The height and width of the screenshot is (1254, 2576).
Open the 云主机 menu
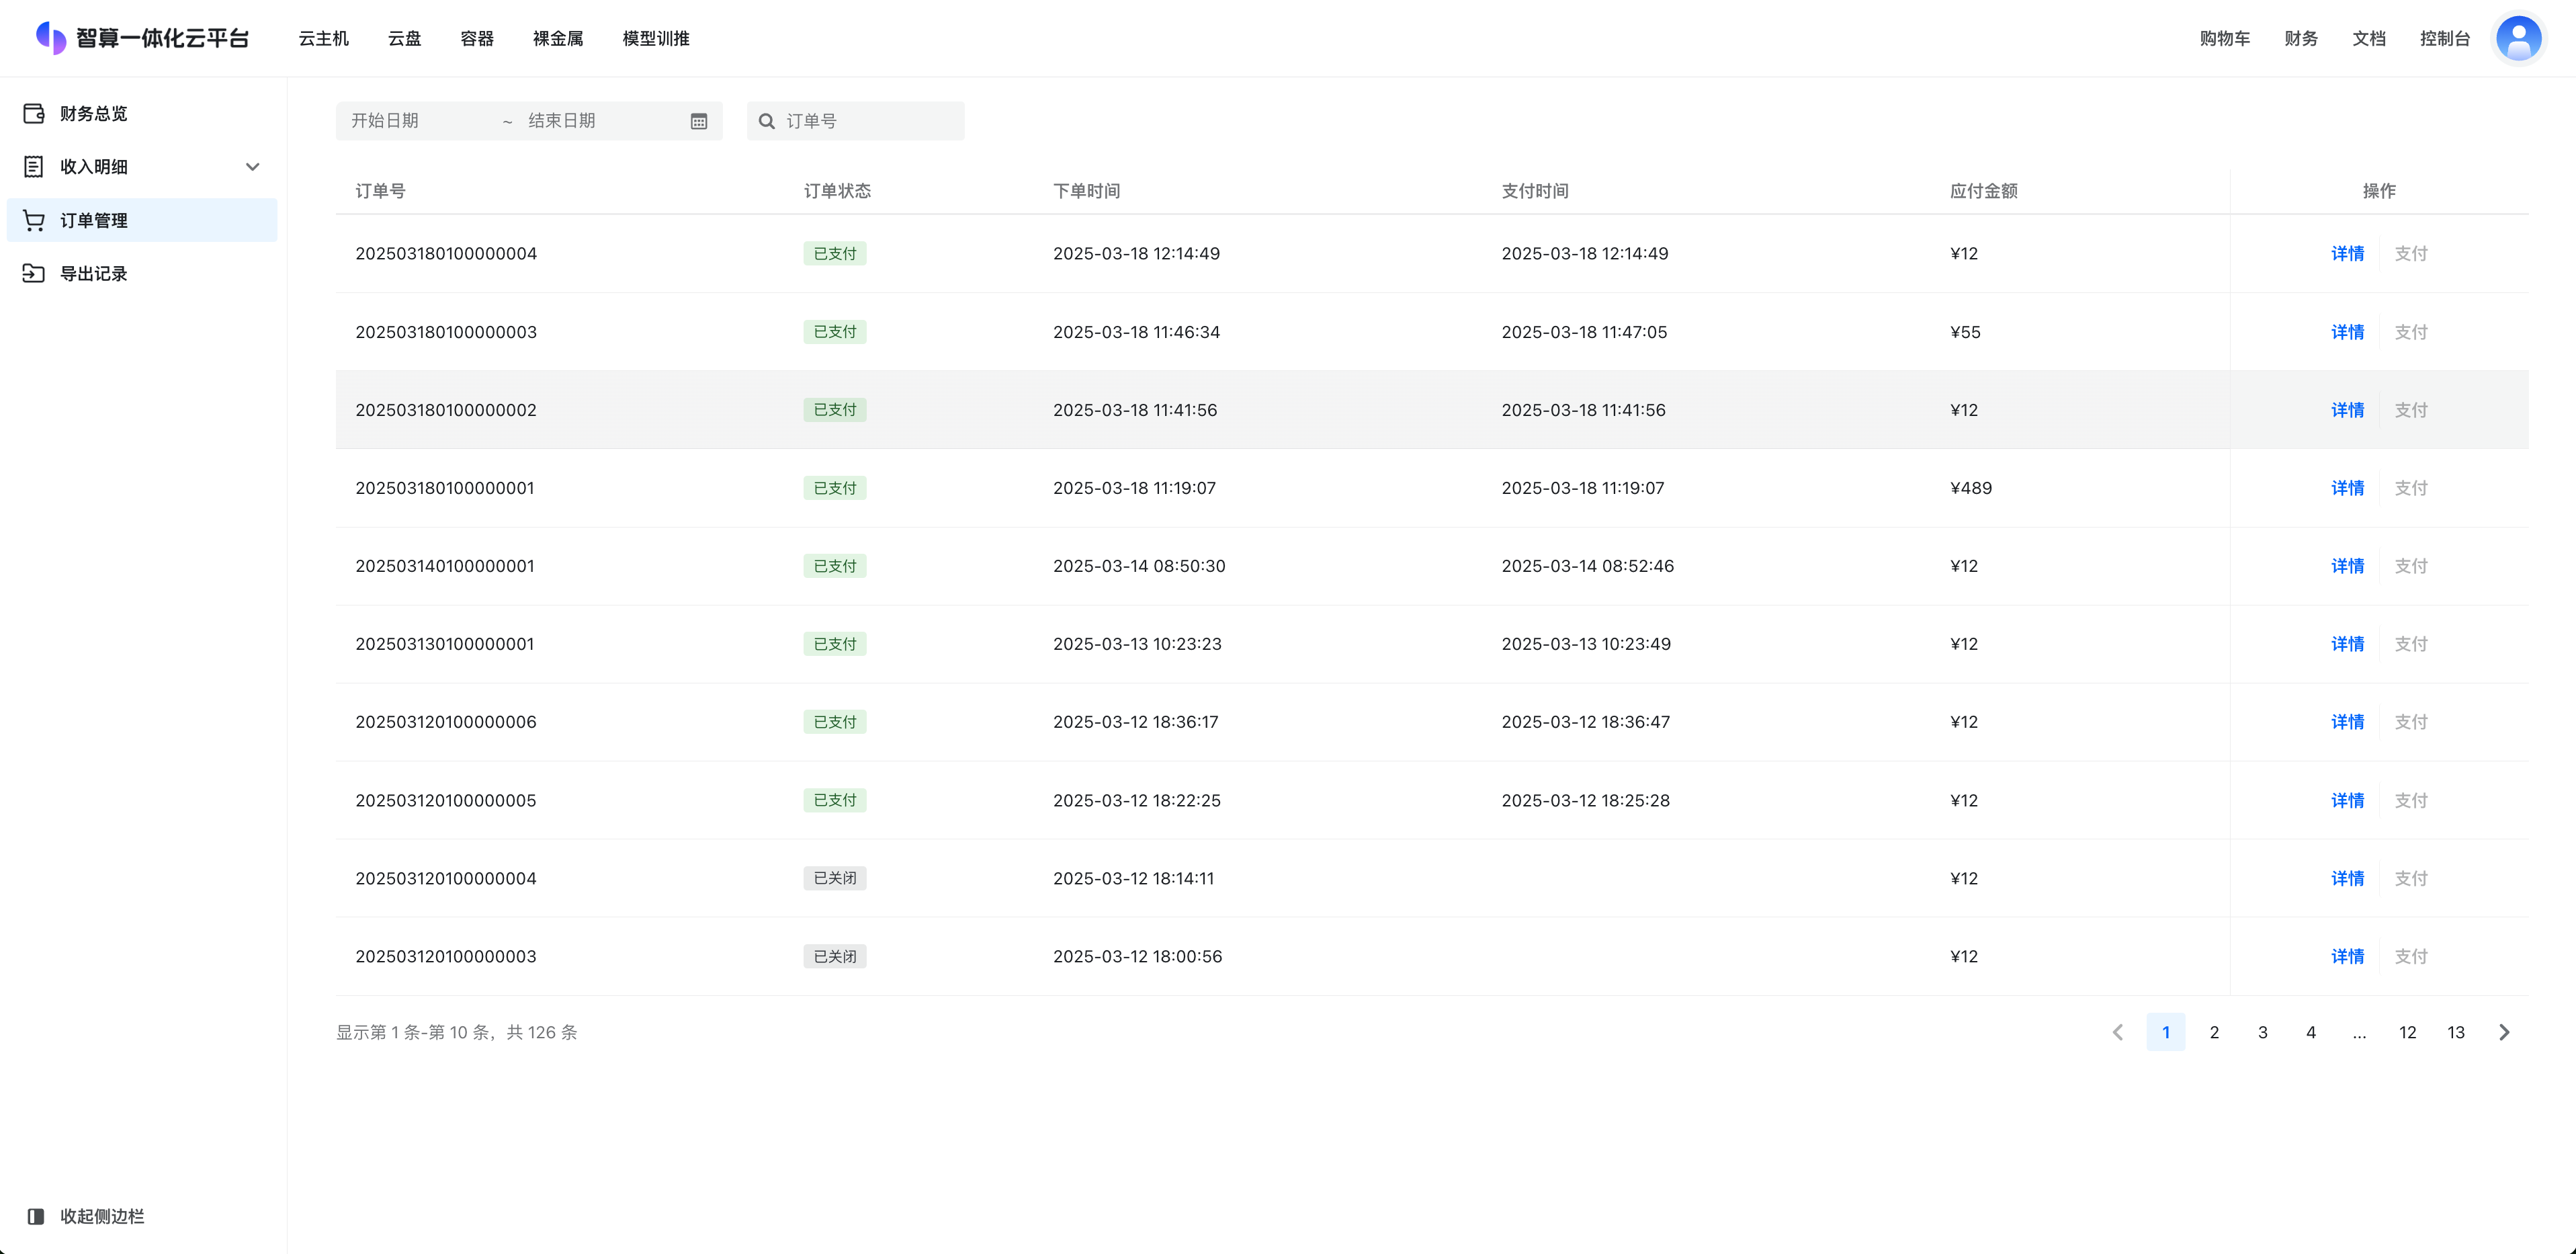pyautogui.click(x=323, y=38)
